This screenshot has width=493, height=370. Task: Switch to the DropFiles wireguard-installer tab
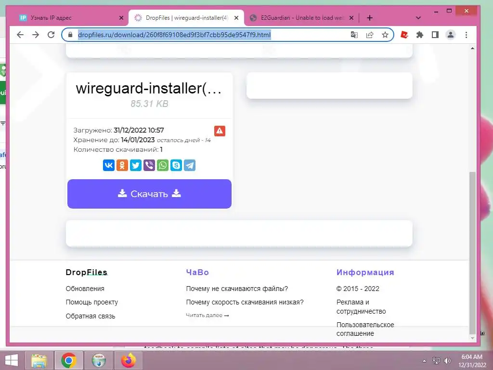click(186, 18)
